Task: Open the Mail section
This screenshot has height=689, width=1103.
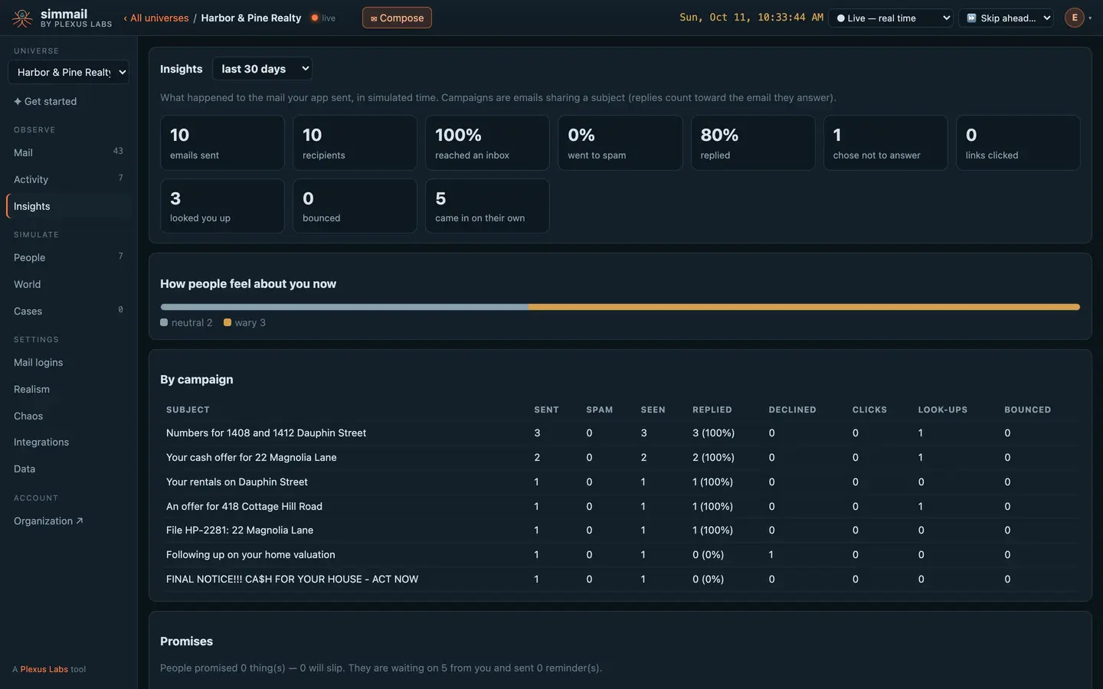Action: 68,152
